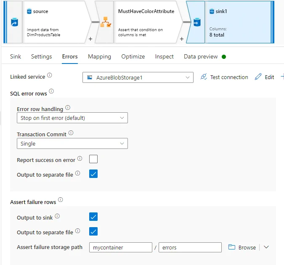Select the source node in the flow
Screen dimensions: 284x265
(47, 22)
